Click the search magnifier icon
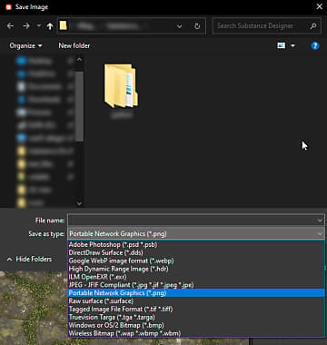 pos(313,26)
